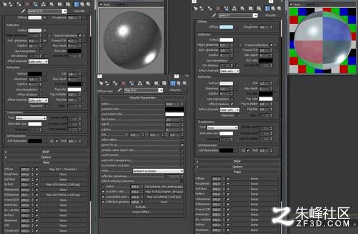Image resolution: width=358 pixels, height=234 pixels.
Task: Open the VRayDirt mode dropdown showing Ambient occlusion
Action: pyautogui.click(x=158, y=171)
